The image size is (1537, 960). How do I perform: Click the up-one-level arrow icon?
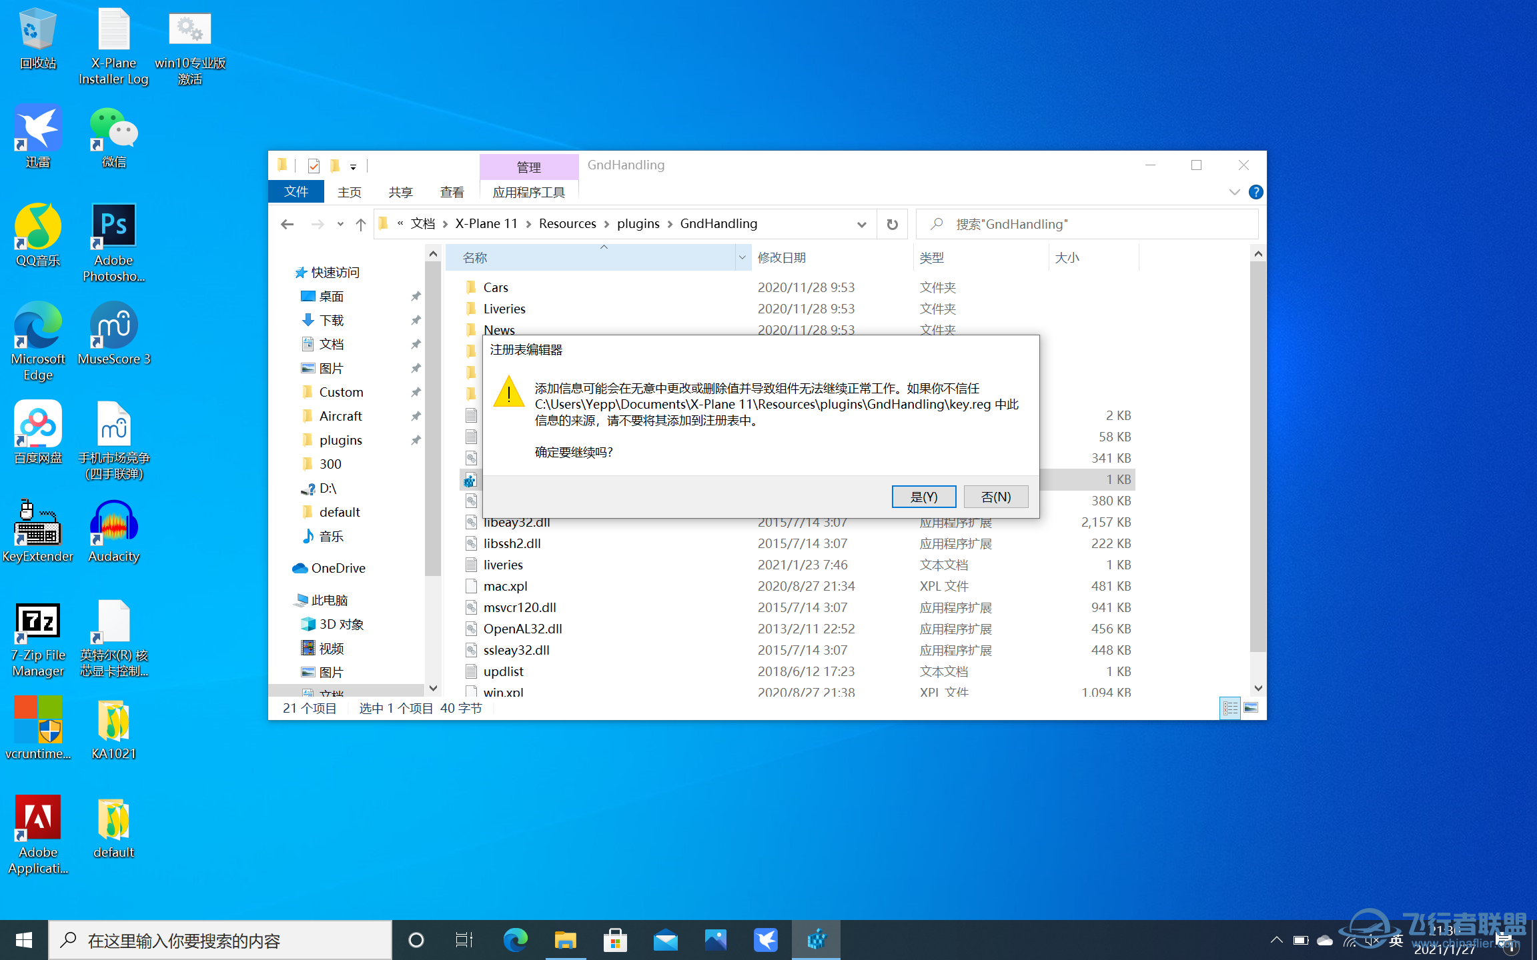click(361, 224)
